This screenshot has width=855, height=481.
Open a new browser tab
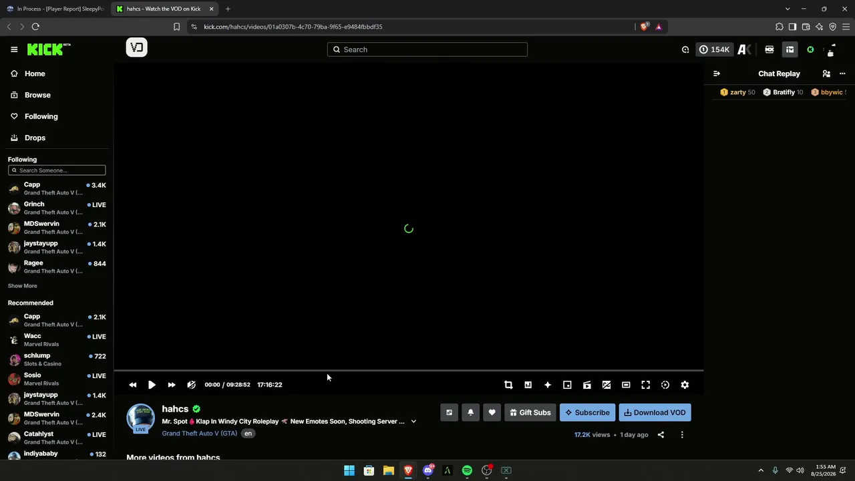[x=228, y=9]
